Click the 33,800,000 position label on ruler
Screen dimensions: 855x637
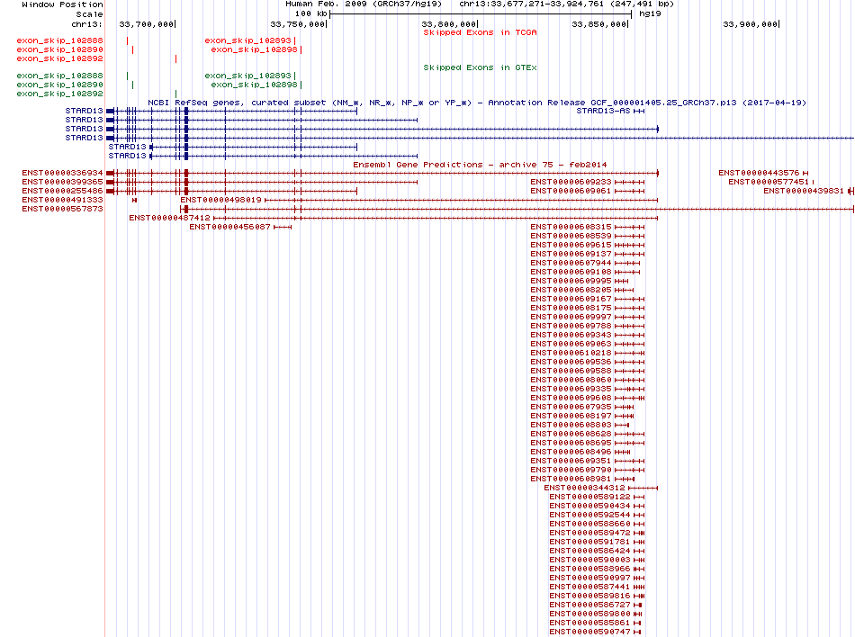[x=449, y=24]
